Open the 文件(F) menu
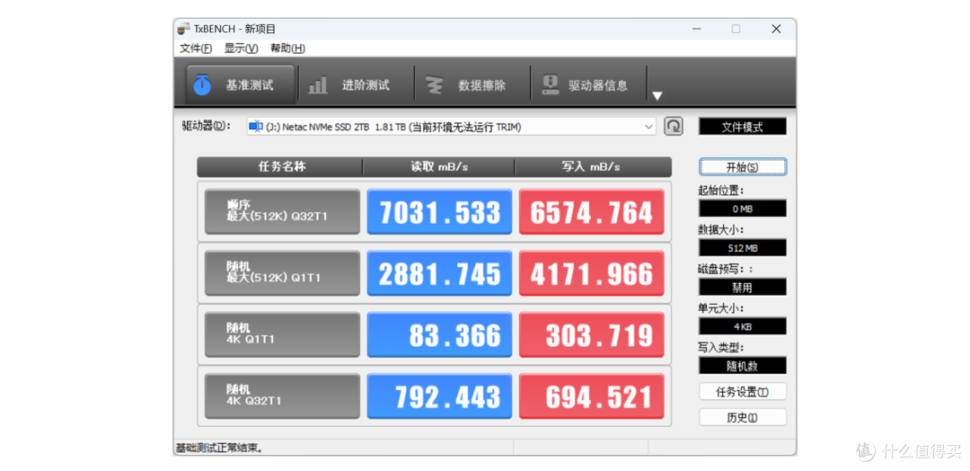970x471 pixels. tap(196, 49)
